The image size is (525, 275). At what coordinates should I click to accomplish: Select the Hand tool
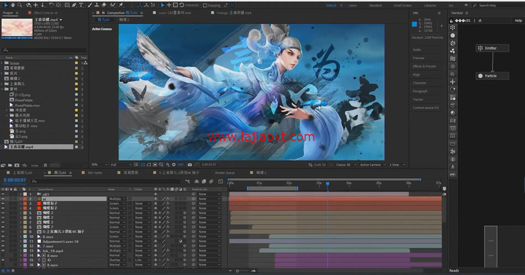pos(13,5)
